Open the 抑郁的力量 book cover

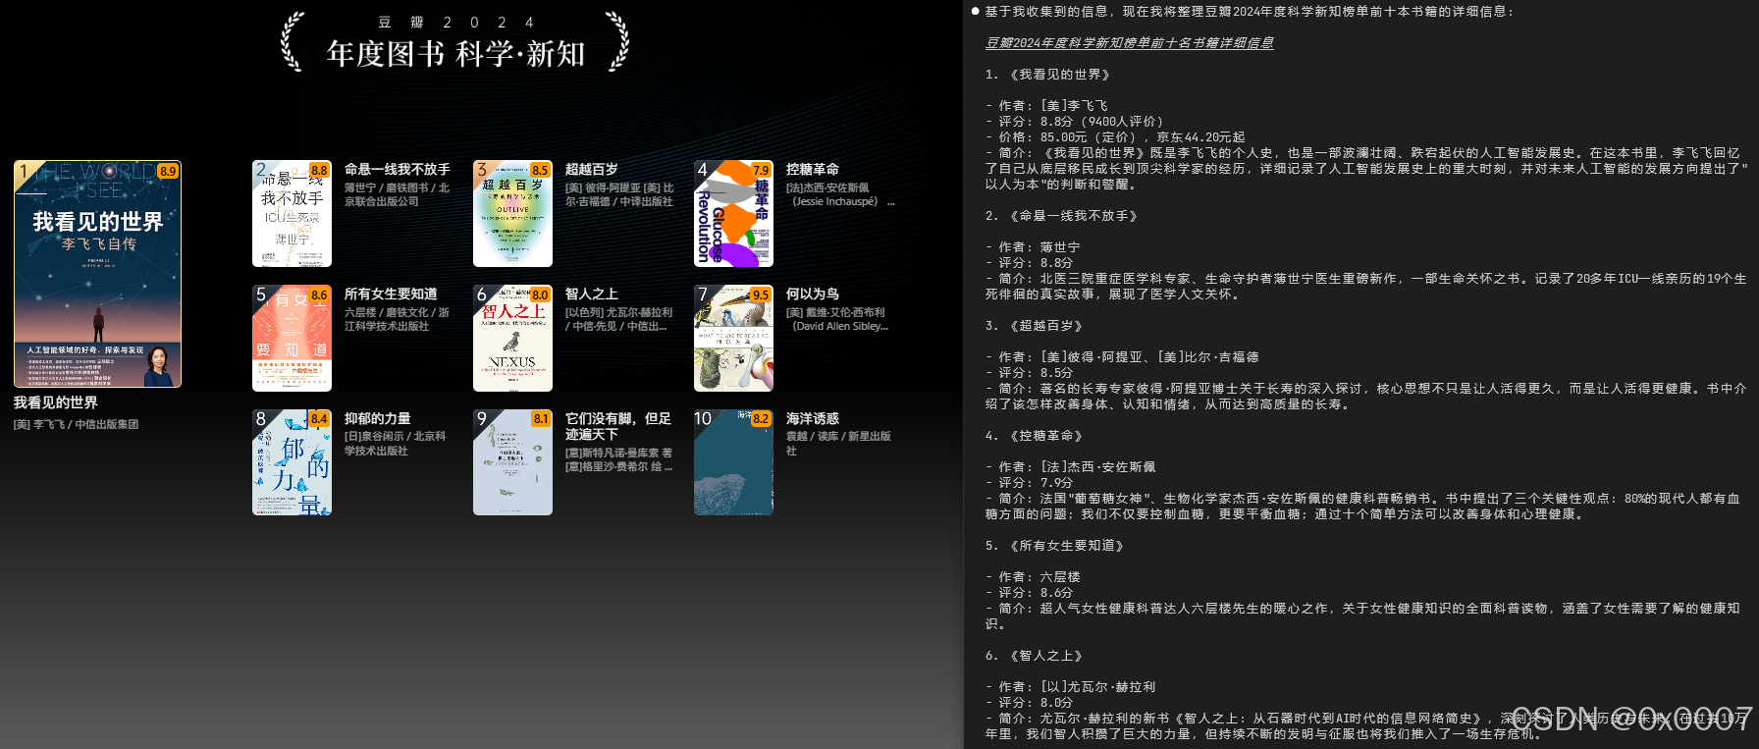point(292,462)
